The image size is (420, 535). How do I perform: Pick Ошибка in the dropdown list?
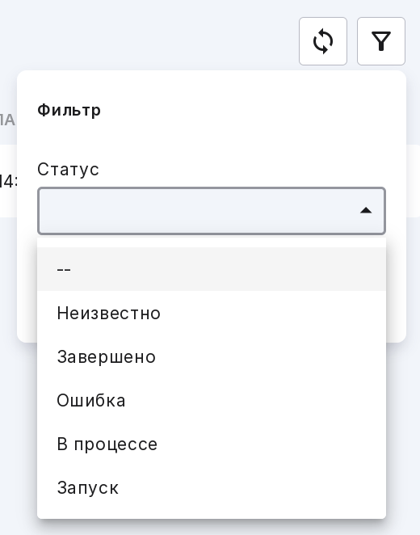click(x=212, y=400)
